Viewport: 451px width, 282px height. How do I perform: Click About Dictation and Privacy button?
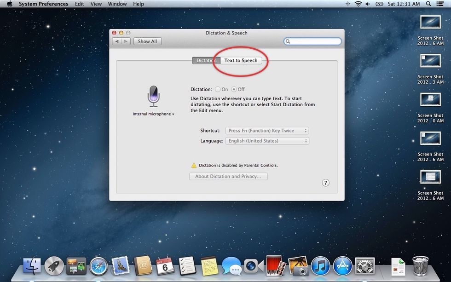point(228,176)
